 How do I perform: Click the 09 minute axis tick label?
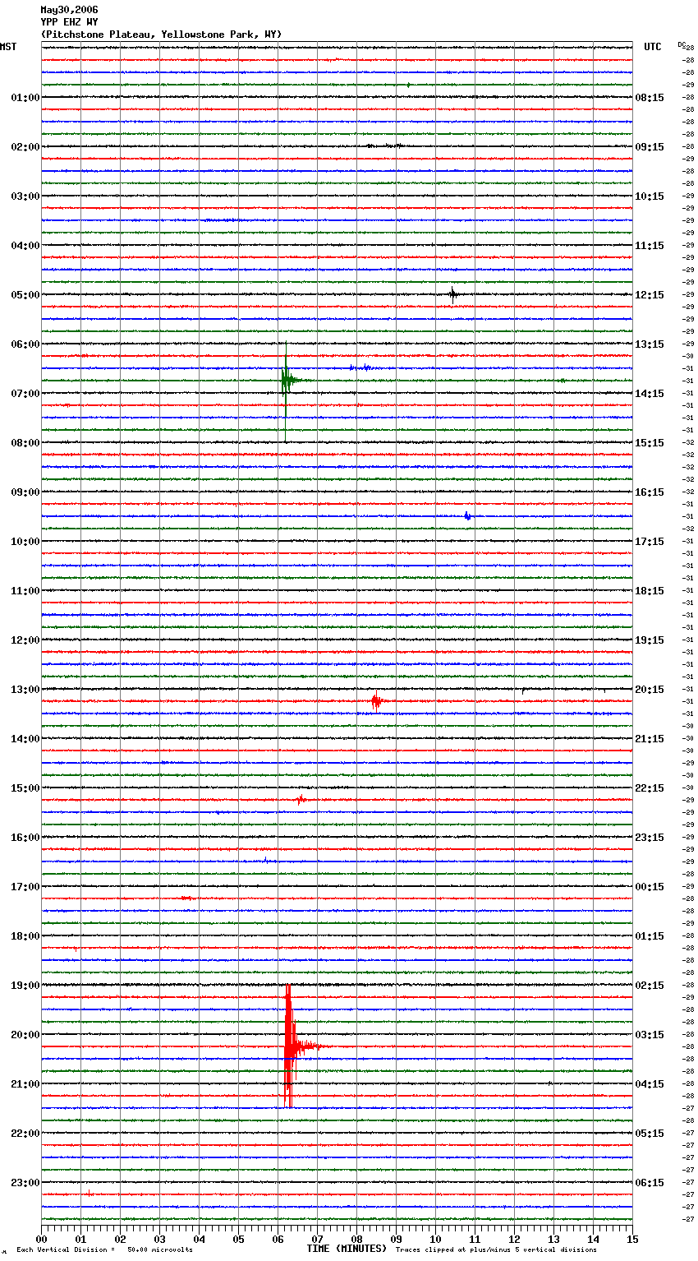pyautogui.click(x=396, y=1239)
